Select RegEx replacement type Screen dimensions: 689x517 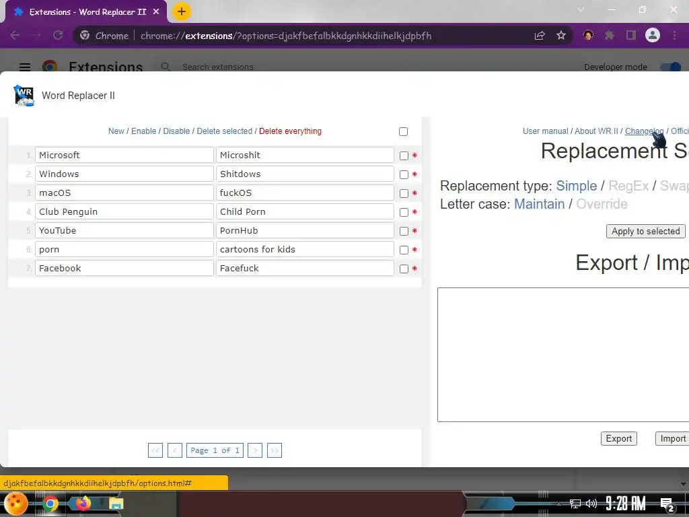click(x=628, y=186)
